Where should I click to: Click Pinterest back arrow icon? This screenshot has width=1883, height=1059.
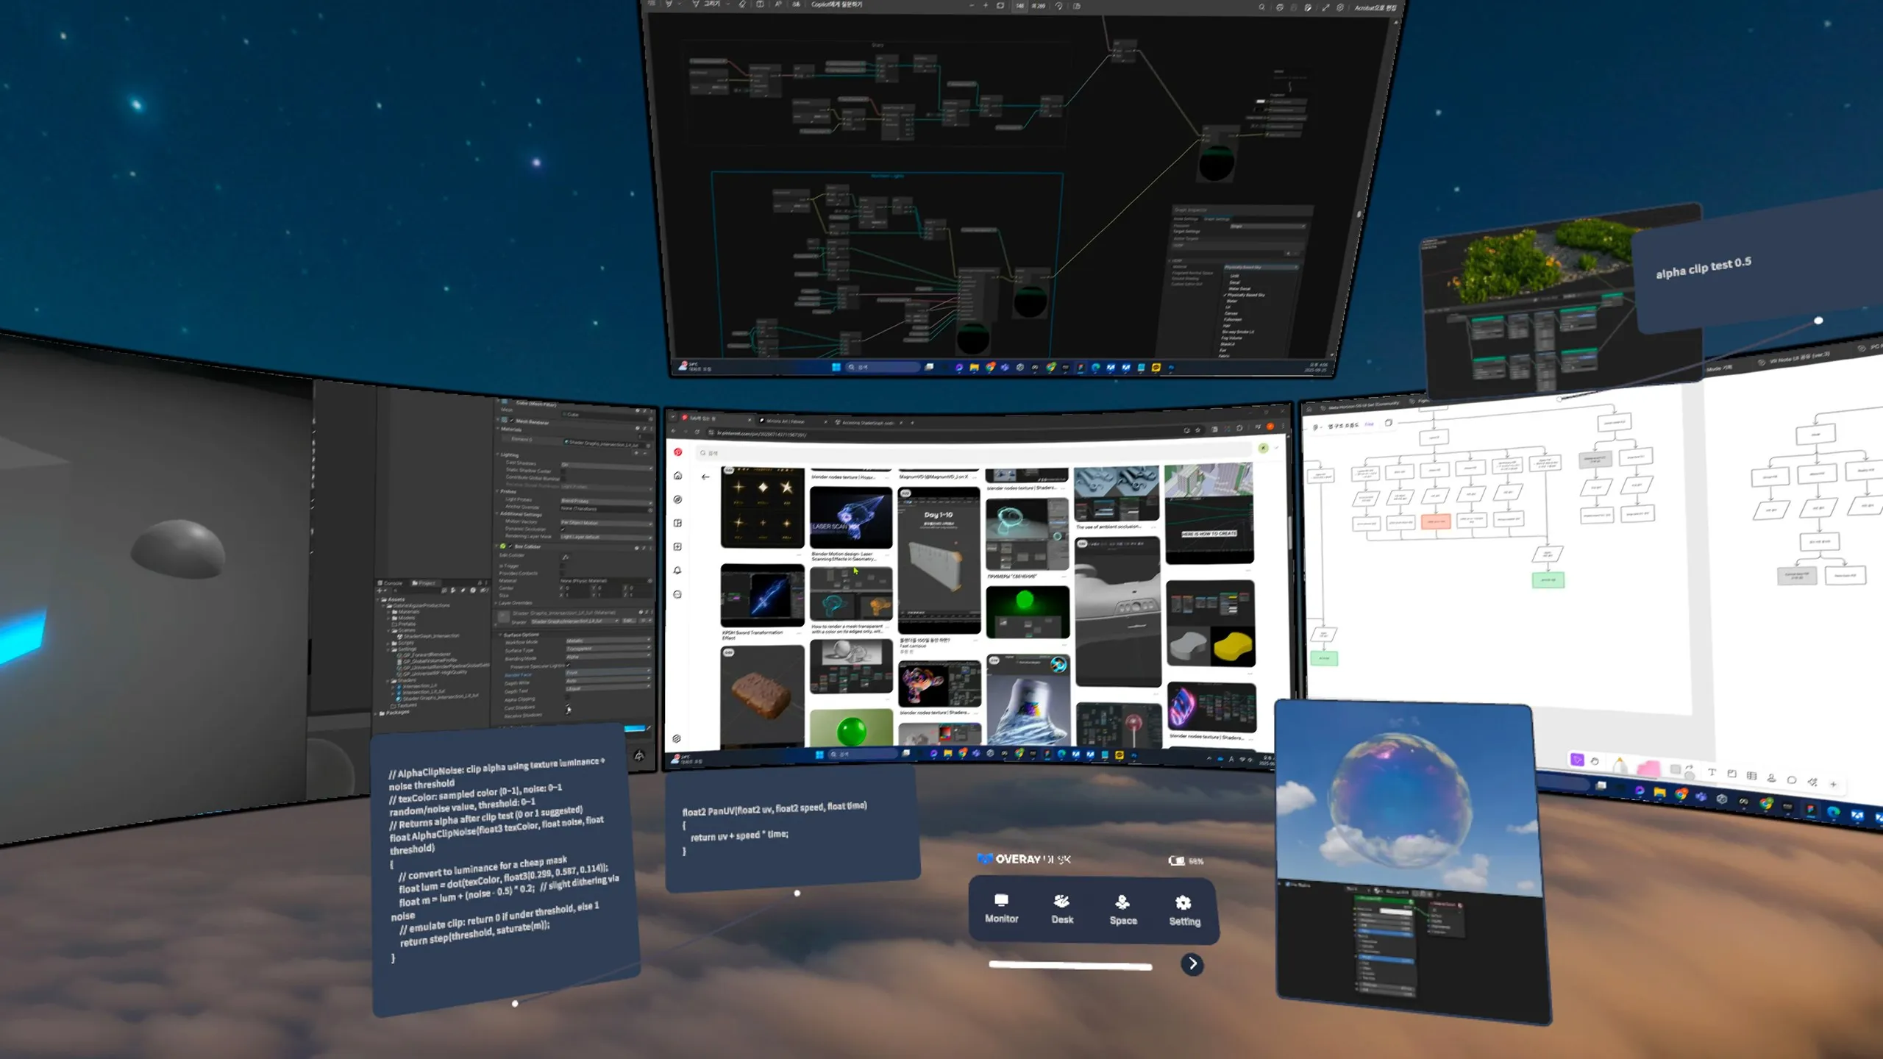tap(705, 477)
